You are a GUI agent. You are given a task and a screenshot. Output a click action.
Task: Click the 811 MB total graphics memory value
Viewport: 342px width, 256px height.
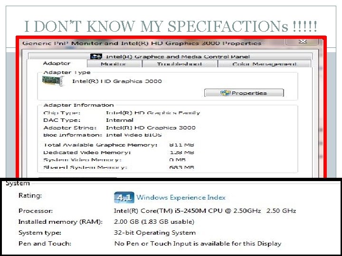pyautogui.click(x=181, y=145)
